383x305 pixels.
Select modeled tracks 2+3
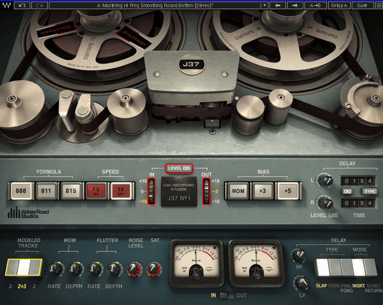point(24,268)
